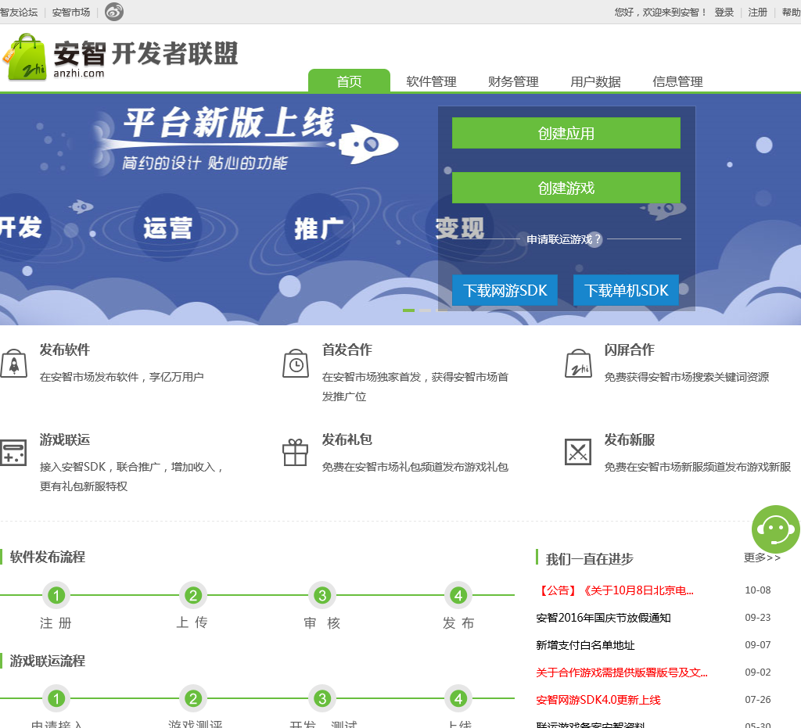Click step 1 circle above 注册

click(x=56, y=595)
